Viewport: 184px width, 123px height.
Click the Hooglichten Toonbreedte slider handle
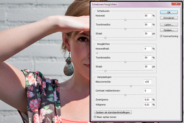click(x=125, y=62)
